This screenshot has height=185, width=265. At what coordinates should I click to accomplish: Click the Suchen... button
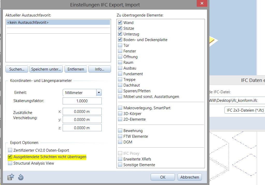click(17, 69)
